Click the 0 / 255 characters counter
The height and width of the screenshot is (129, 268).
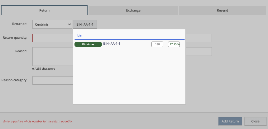pos(44,69)
